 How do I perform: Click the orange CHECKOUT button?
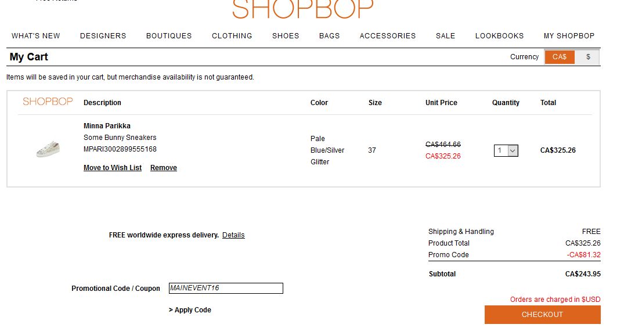[542, 315]
